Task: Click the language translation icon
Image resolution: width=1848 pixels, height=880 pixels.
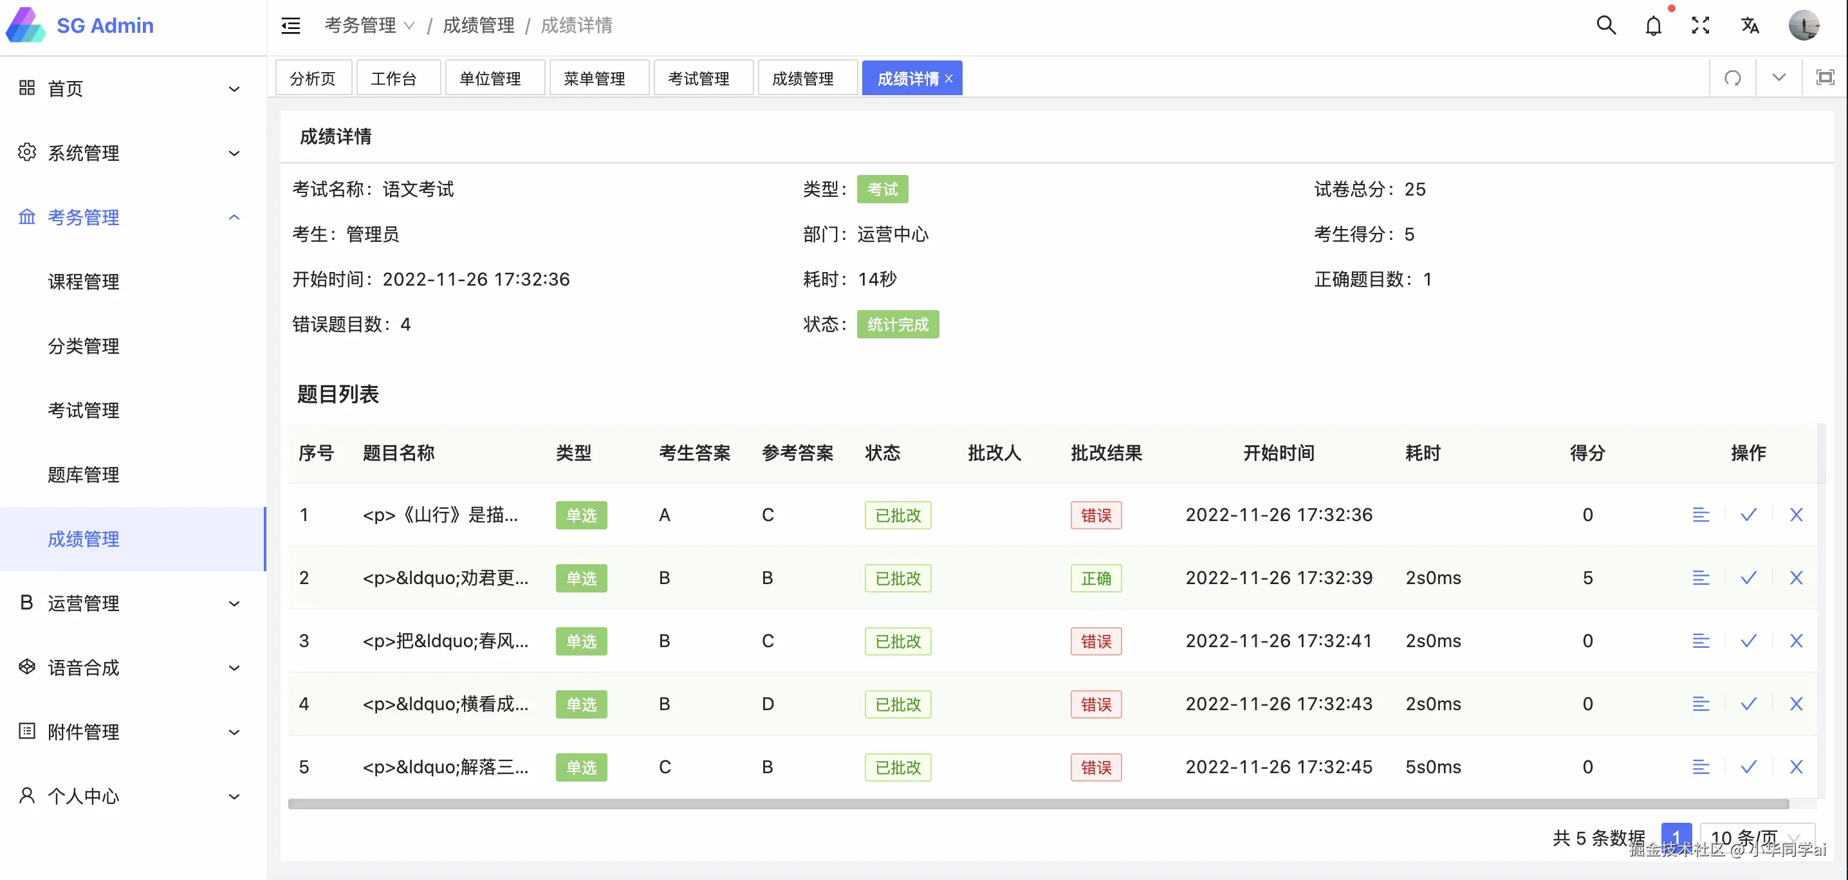Action: tap(1750, 26)
